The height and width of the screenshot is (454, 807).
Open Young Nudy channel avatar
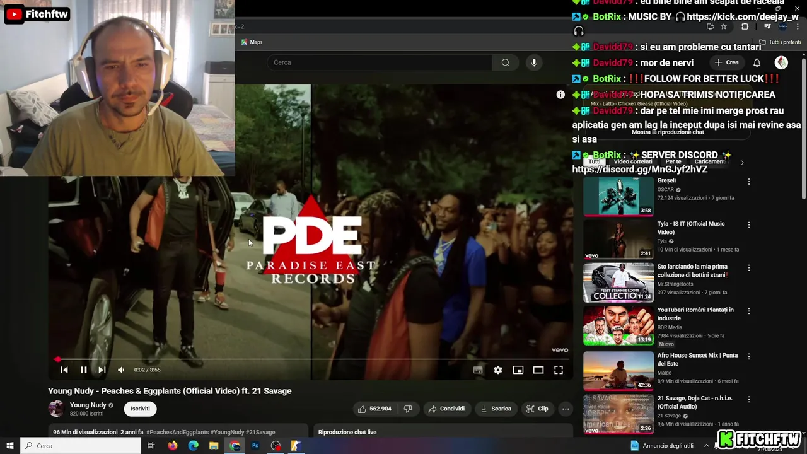coord(56,409)
